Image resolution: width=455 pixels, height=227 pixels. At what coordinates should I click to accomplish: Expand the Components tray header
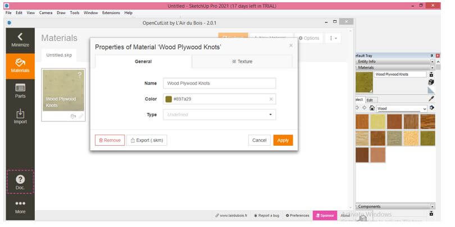pos(393,206)
